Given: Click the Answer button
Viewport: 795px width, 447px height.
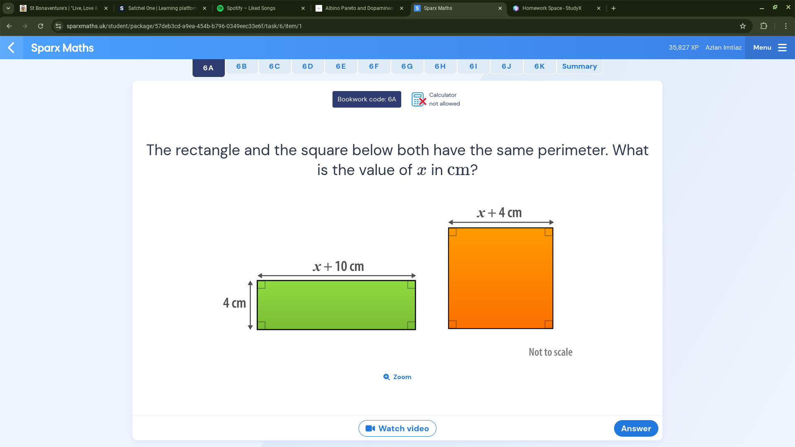Looking at the screenshot, I should 636,428.
